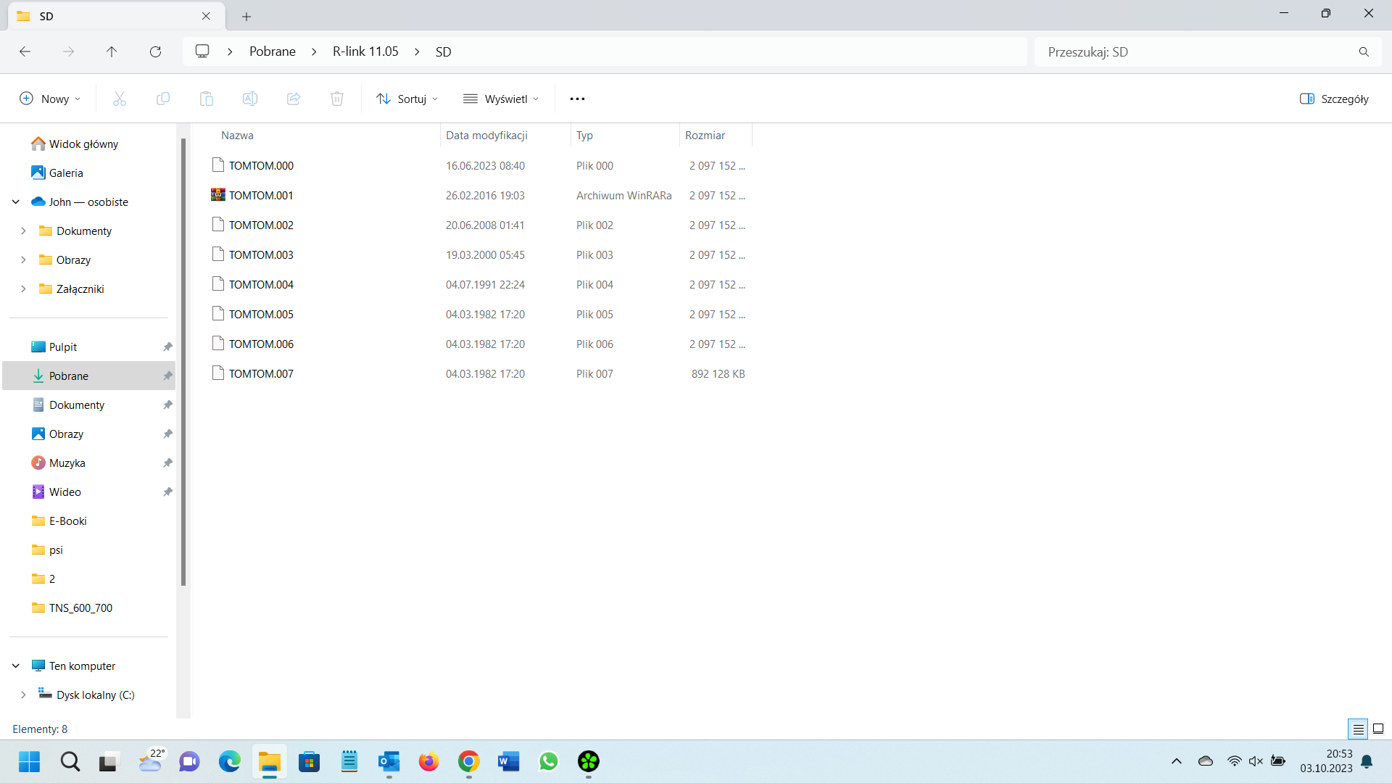Click the This PC monitor icon in address bar
Viewport: 1392px width, 783px height.
point(202,51)
